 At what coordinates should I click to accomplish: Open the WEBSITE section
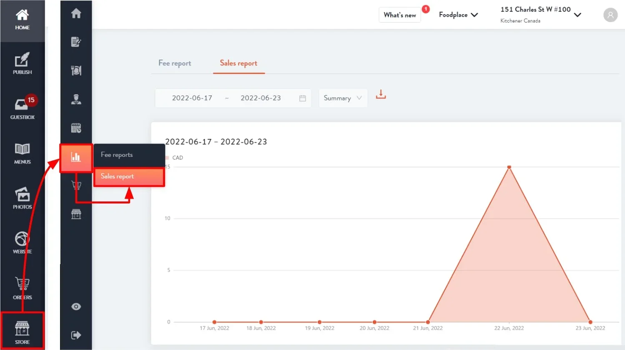pyautogui.click(x=23, y=243)
